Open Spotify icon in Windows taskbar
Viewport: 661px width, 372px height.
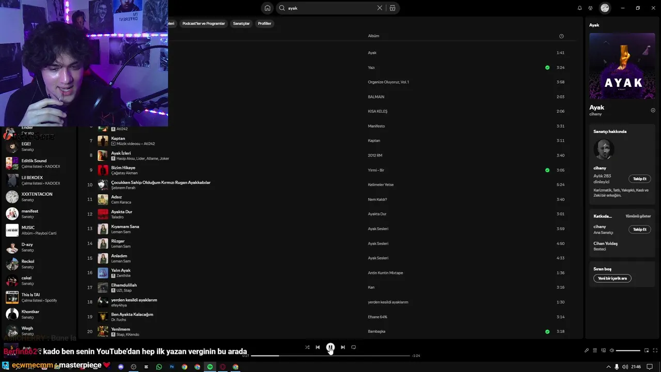[x=210, y=367]
